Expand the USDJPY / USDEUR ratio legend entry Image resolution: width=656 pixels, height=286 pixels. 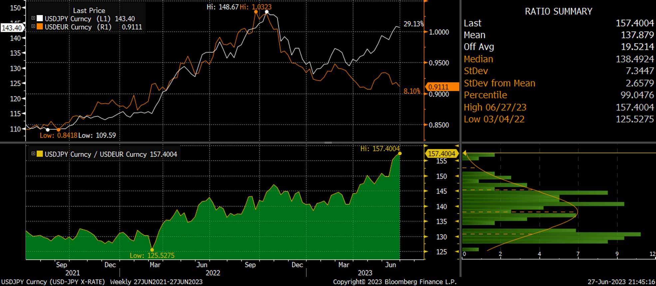[x=33, y=154]
